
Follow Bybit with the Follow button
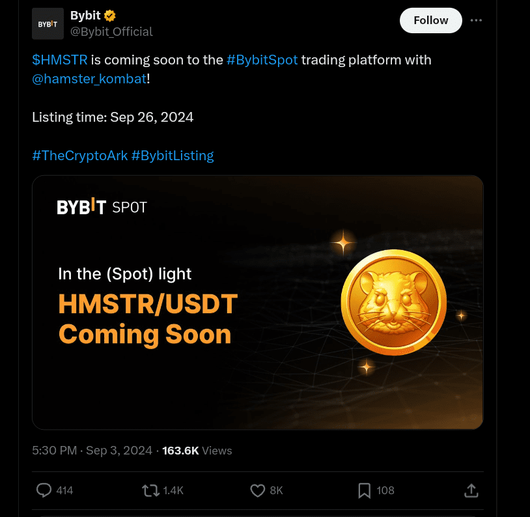pos(430,20)
